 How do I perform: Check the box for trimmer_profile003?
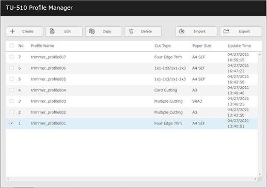(11, 101)
